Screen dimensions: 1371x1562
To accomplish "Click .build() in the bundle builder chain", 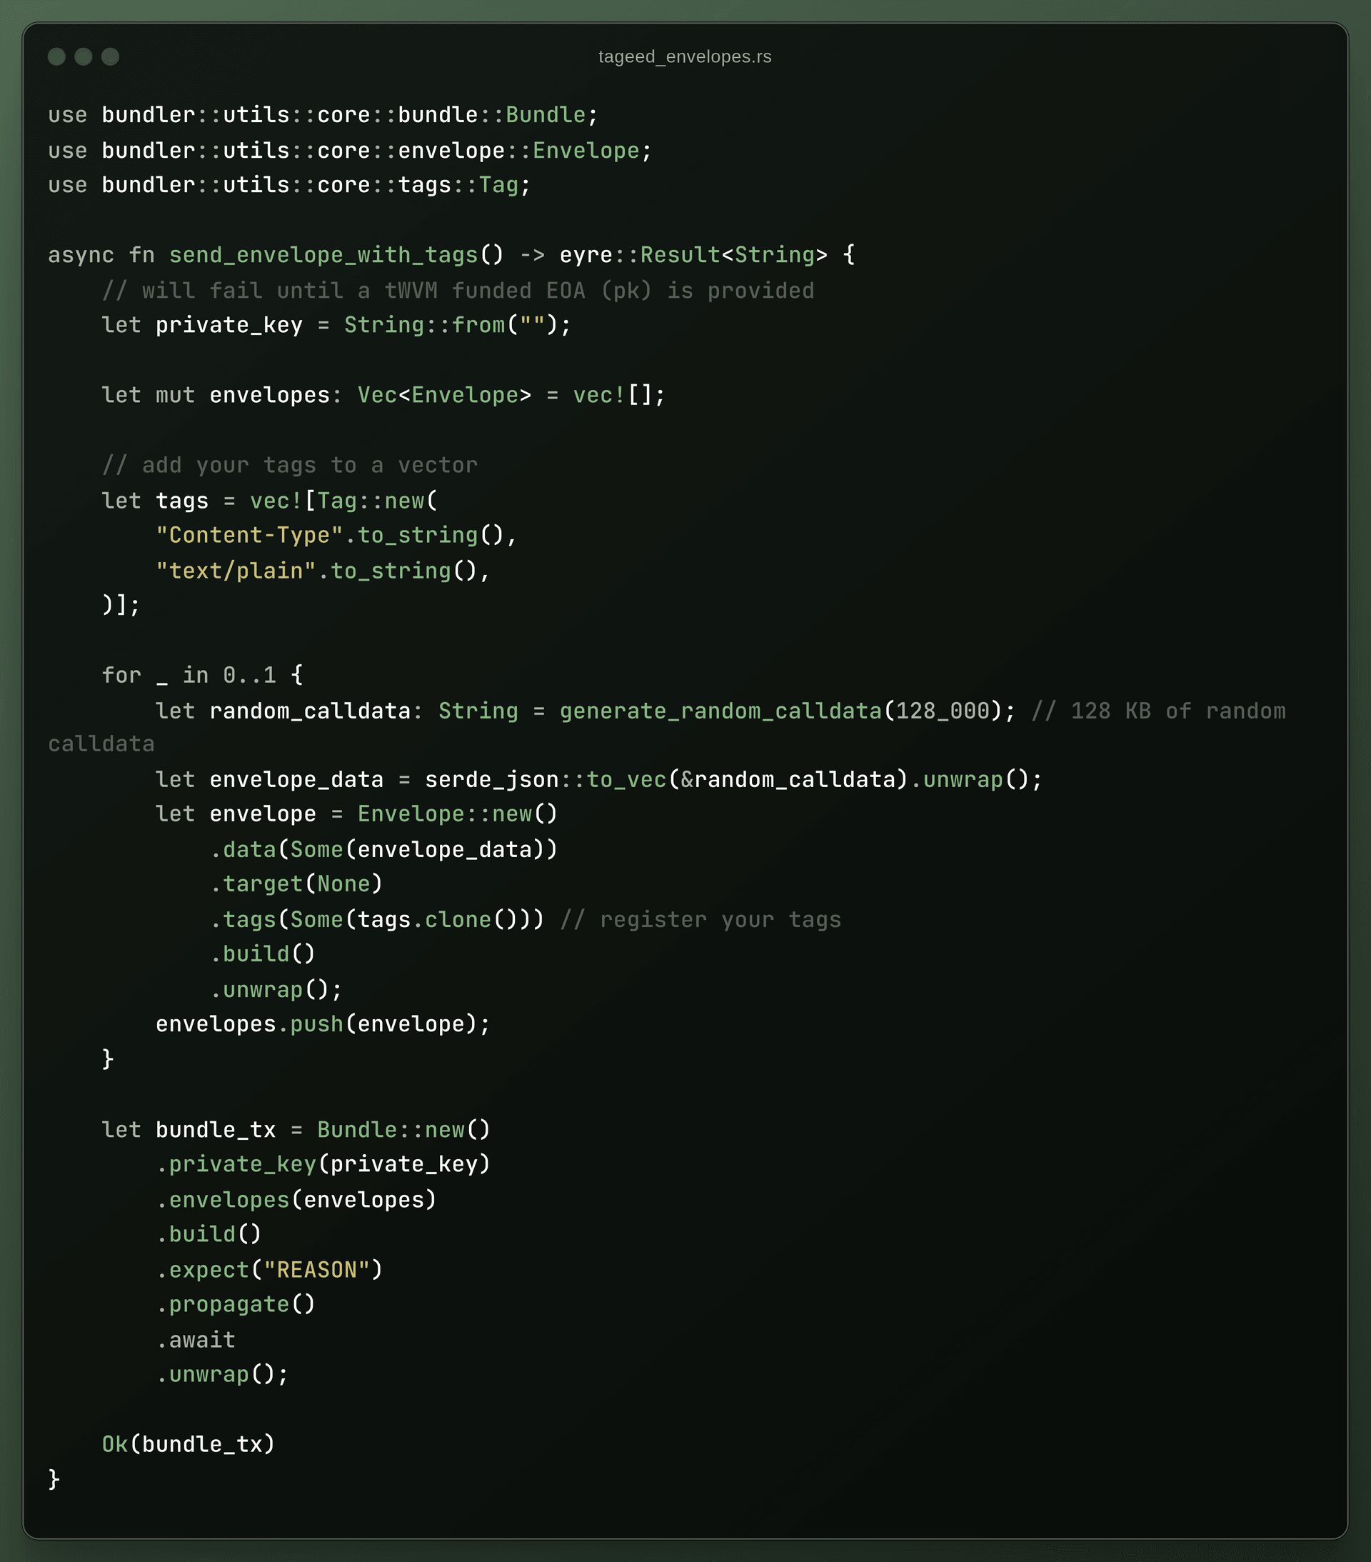I will (x=209, y=1234).
